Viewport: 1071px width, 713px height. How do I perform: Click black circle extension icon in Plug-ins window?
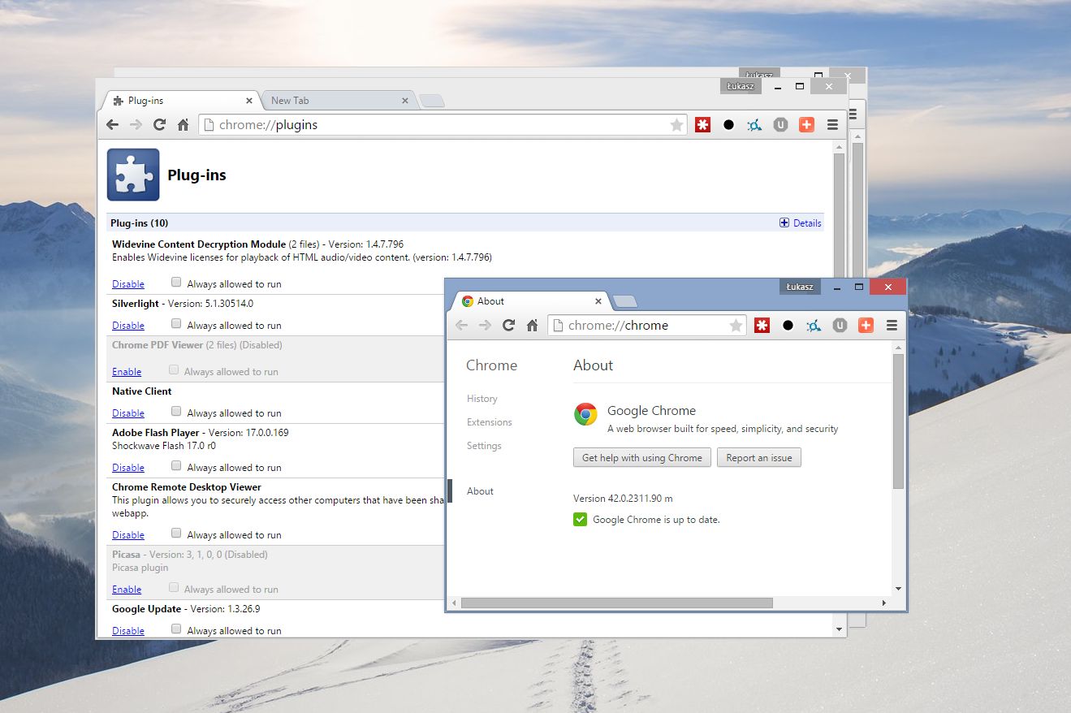click(728, 125)
